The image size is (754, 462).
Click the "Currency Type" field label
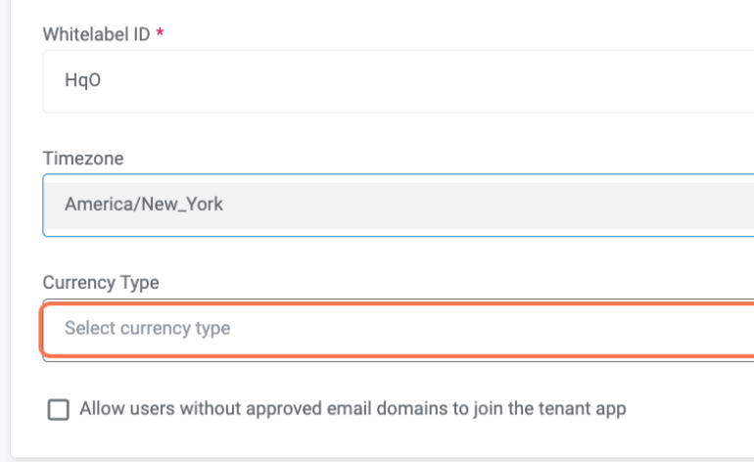pos(101,282)
